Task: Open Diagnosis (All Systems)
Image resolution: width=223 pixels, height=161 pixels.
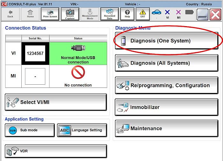Action: (x=167, y=63)
